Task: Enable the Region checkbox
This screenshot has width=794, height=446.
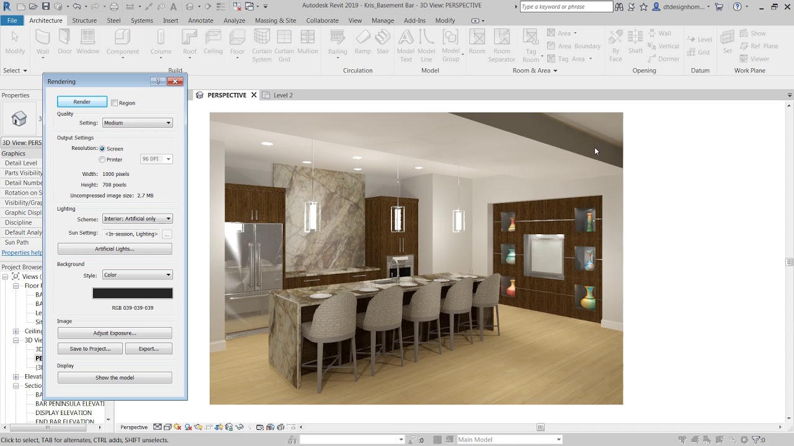Action: pos(114,103)
